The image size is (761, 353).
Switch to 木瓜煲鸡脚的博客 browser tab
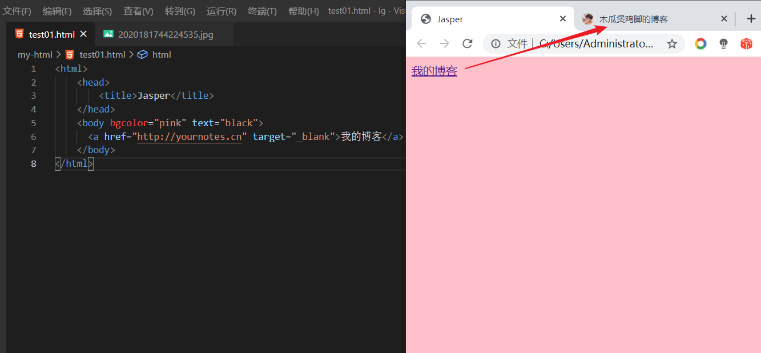pos(634,19)
